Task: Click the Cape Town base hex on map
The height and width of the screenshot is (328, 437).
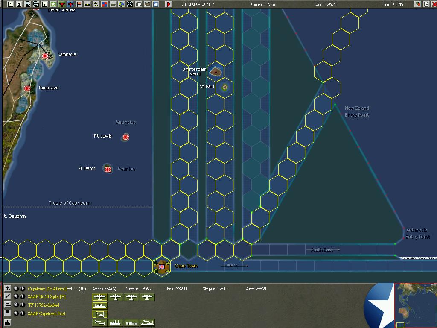Action: 162,266
